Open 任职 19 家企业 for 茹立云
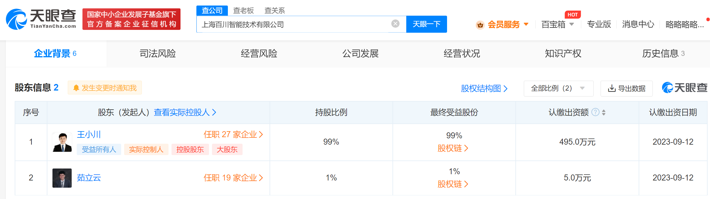Viewport: 710px width, 199px height. 233,178
